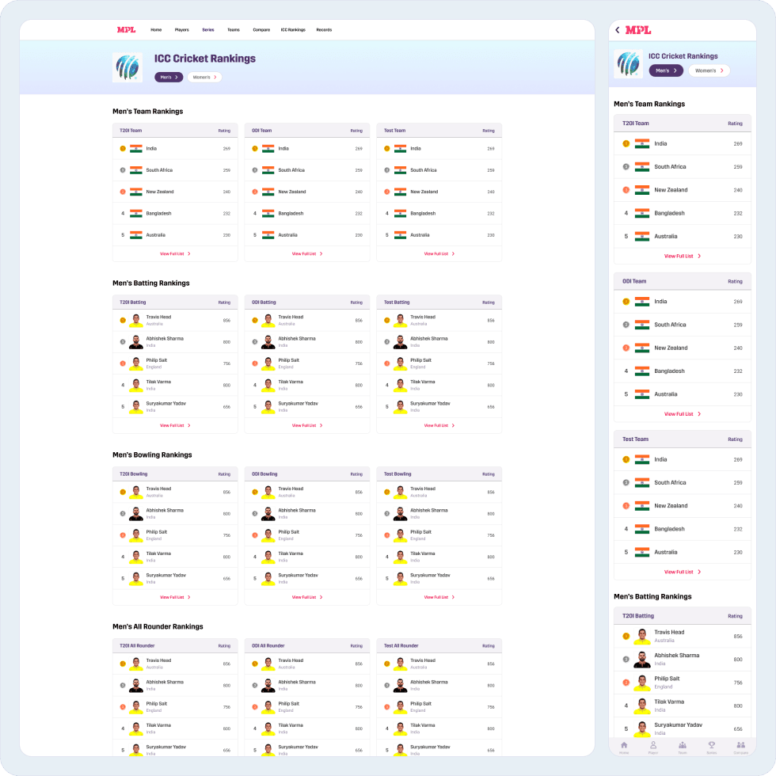Viewport: 776px width, 776px height.
Task: Tap South Africa in mobile Test Team card
Action: point(670,483)
